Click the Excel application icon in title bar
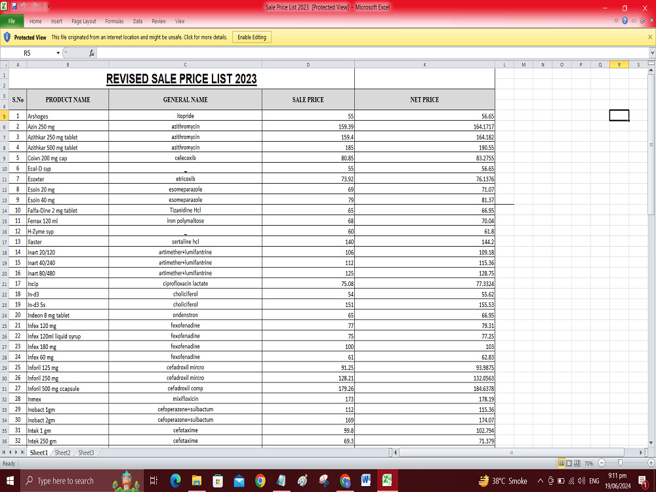656x492 pixels. [5, 7]
